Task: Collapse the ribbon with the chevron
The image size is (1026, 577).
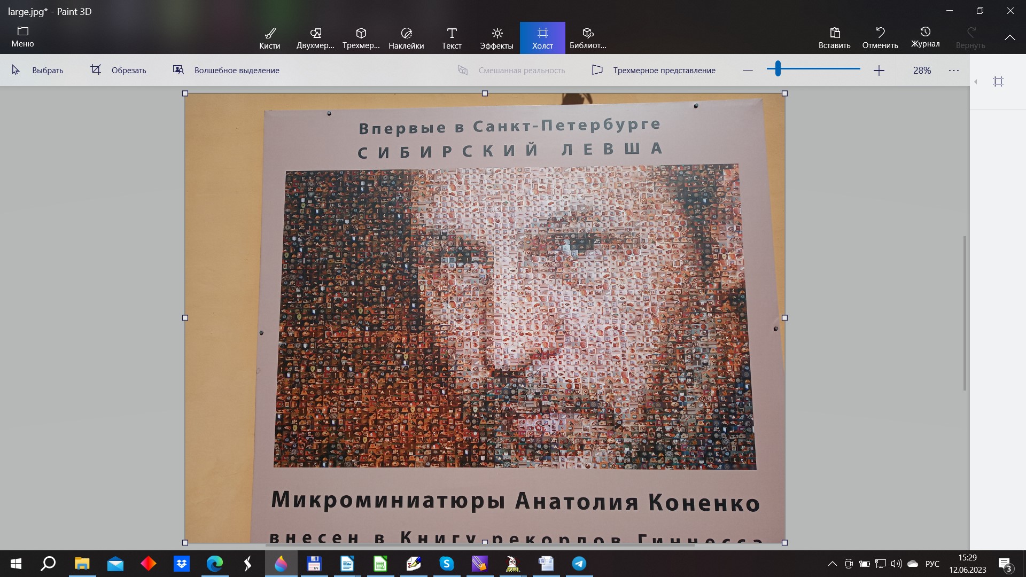Action: click(x=1010, y=37)
